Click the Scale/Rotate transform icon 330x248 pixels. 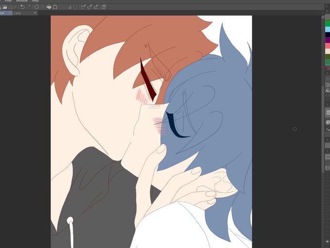pyautogui.click(x=55, y=7)
